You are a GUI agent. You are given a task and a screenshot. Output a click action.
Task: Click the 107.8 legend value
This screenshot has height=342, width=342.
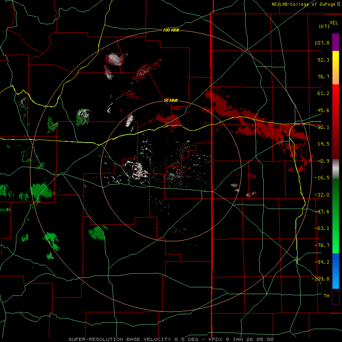[x=322, y=43]
